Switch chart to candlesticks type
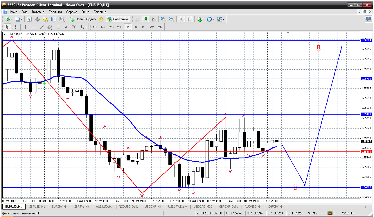 pos(145,19)
